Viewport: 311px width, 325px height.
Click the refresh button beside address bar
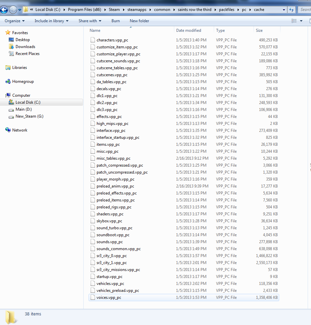(291, 10)
